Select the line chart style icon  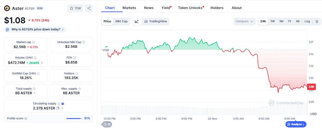[x=136, y=21]
